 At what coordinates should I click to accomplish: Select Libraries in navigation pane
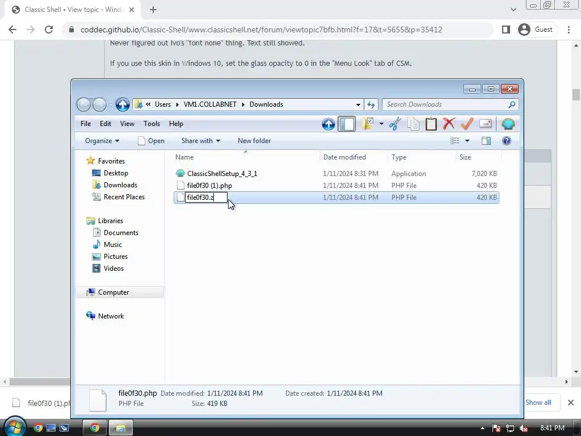point(111,221)
